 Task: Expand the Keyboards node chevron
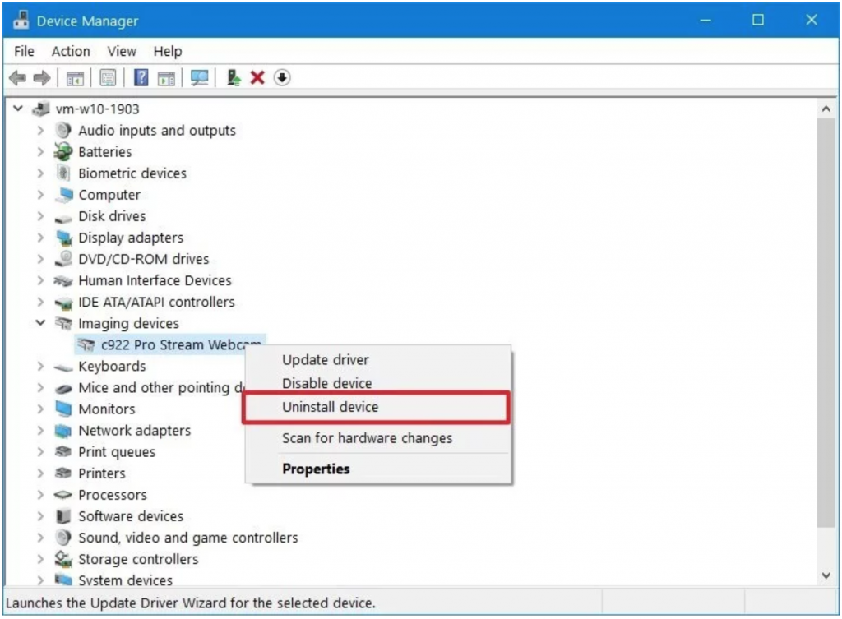pyautogui.click(x=40, y=366)
